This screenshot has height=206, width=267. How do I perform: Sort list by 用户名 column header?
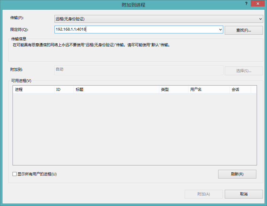[x=208, y=90]
